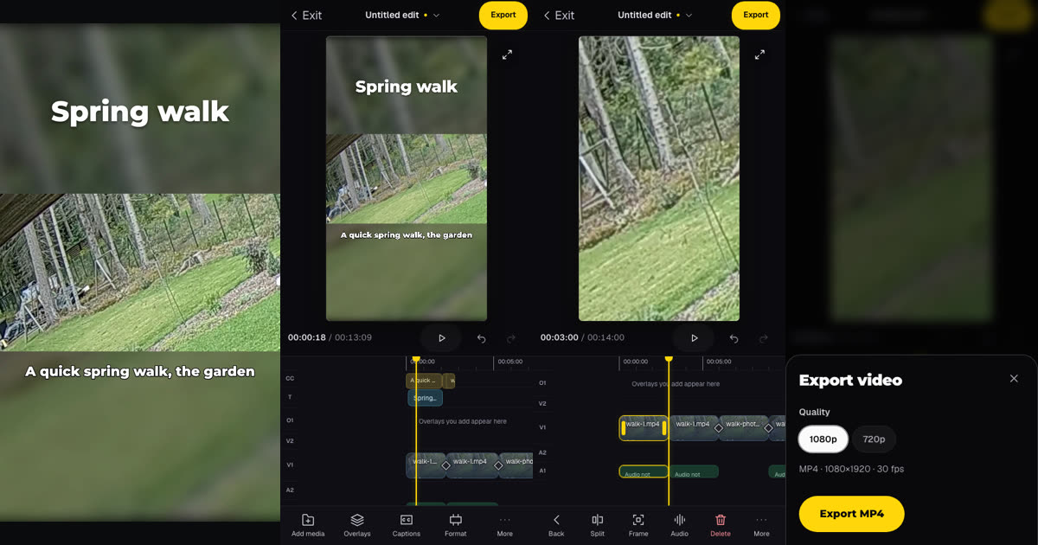Select the 720p quality option
The image size is (1038, 545).
tap(874, 439)
